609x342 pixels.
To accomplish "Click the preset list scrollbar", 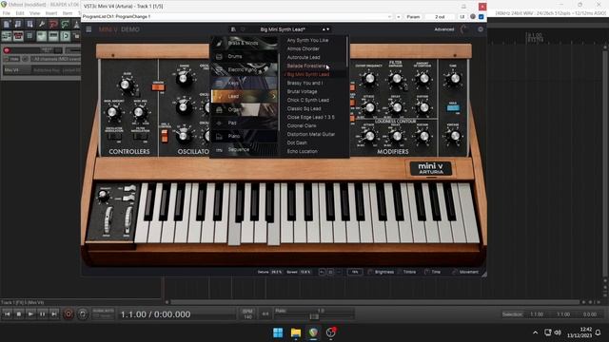I will (x=346, y=51).
